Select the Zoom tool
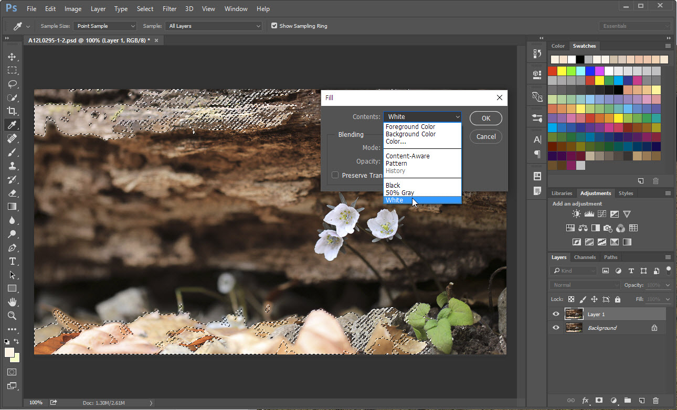The width and height of the screenshot is (677, 410). pos(12,316)
